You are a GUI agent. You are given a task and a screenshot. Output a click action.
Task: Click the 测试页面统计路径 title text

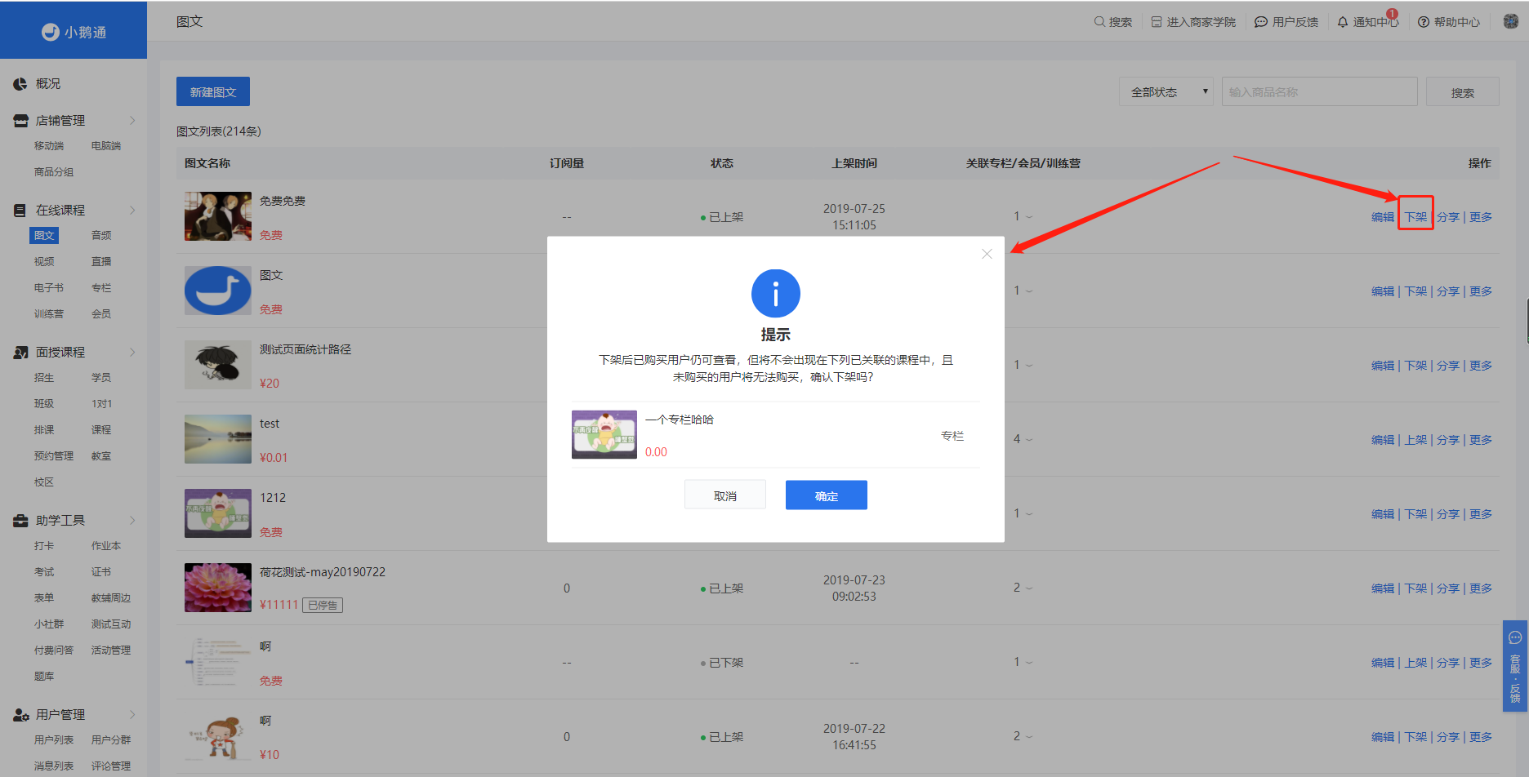(305, 349)
